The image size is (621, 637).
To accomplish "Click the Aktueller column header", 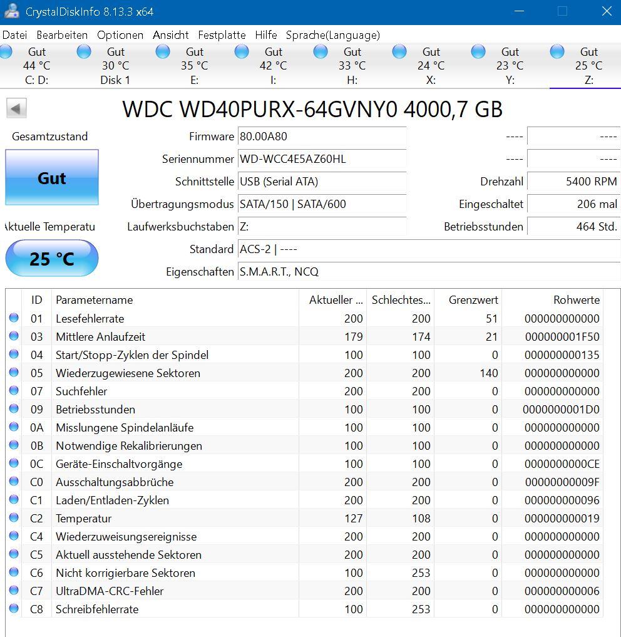I will point(332,300).
